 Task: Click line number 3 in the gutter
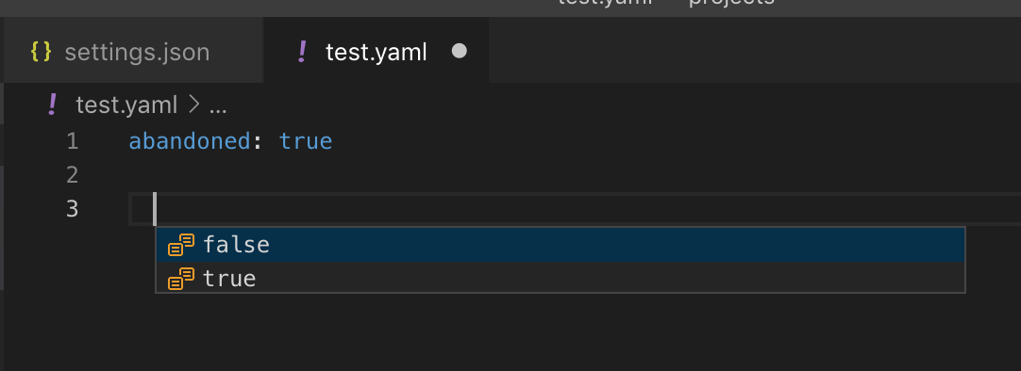tap(73, 208)
